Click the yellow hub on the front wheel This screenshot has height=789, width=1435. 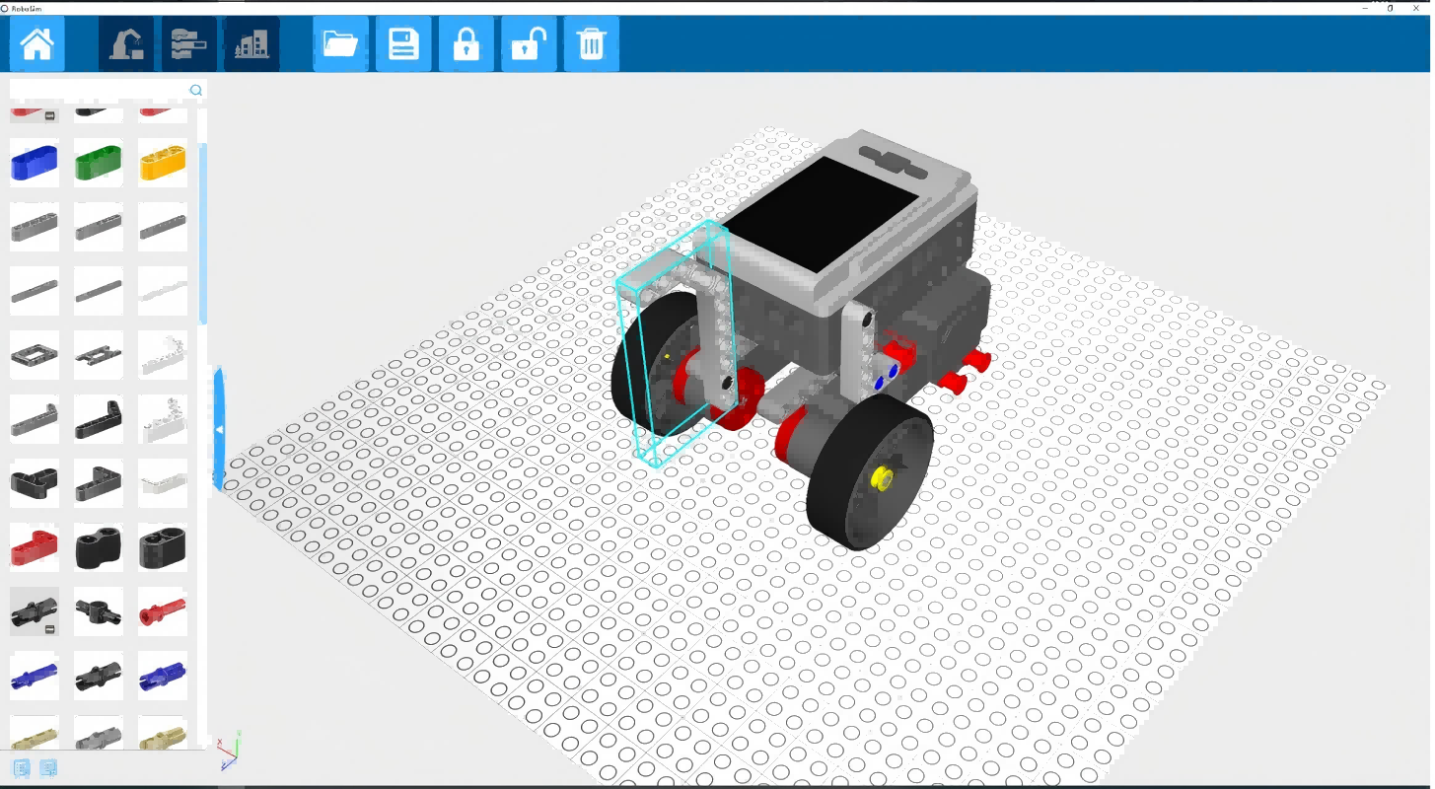click(881, 479)
